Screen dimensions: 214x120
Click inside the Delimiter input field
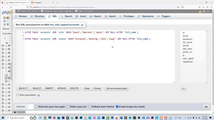coord(30,107)
